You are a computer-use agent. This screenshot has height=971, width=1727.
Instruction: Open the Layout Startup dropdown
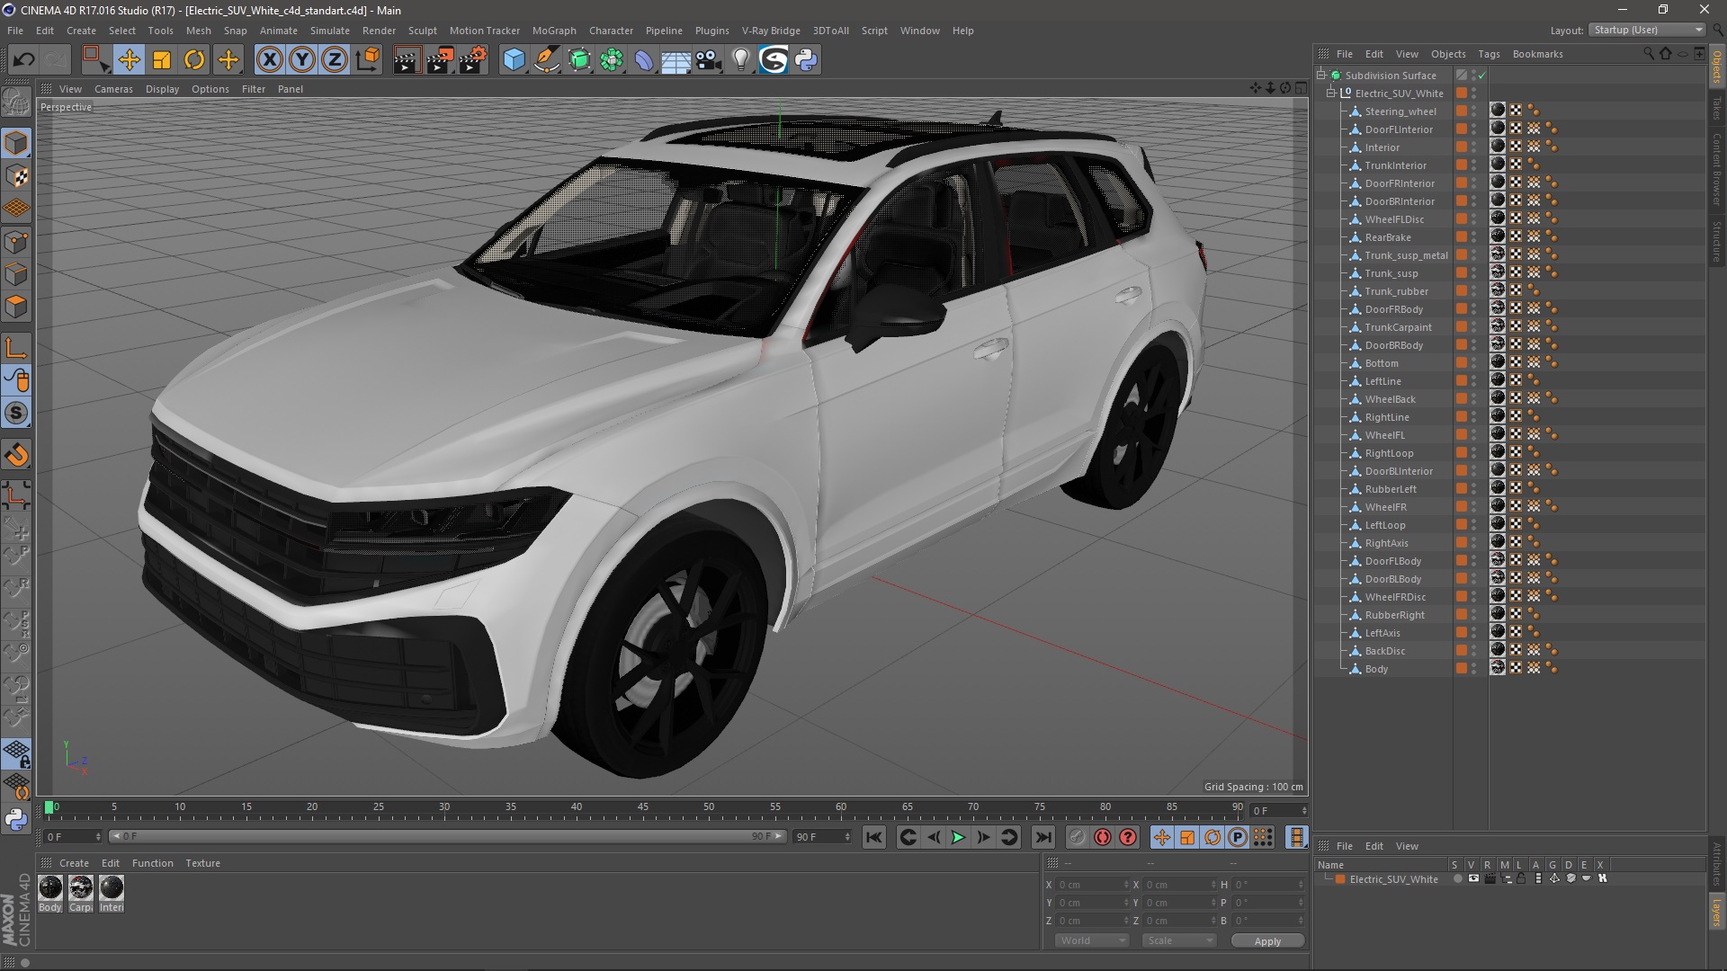[1647, 30]
